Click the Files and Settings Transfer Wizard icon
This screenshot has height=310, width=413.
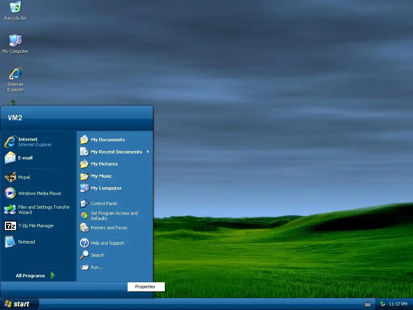[10, 209]
